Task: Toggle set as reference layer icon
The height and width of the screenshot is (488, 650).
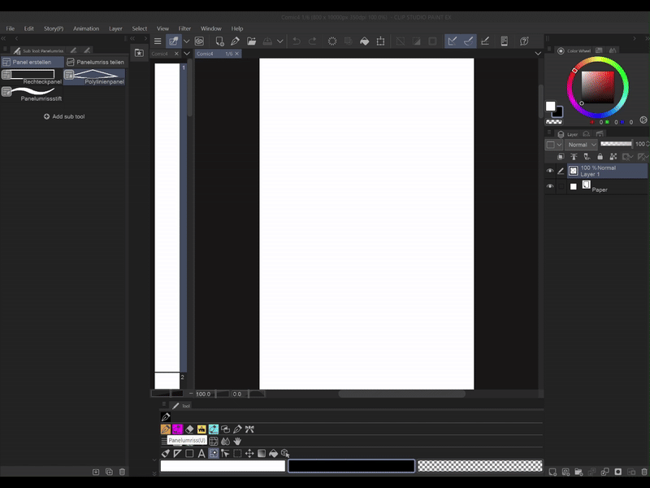Action: 574,156
